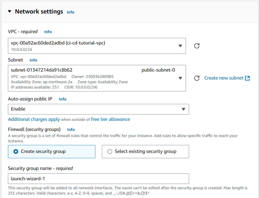Viewport: 259px width, 198px height.
Task: Open Info link for Auto-assign public IP
Action: [62, 99]
